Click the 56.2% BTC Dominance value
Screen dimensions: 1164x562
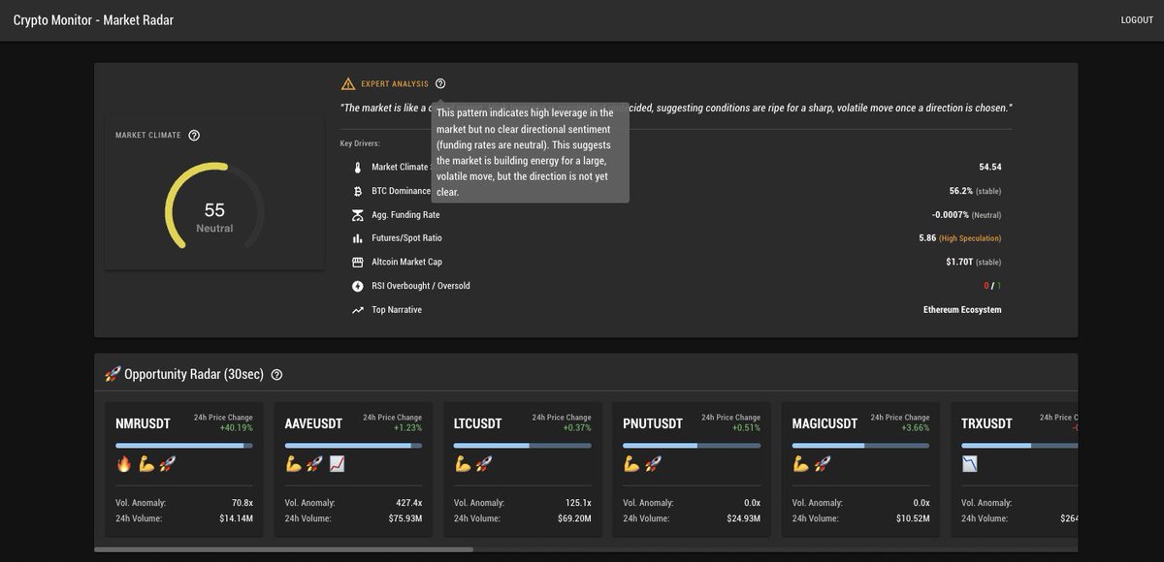(960, 191)
